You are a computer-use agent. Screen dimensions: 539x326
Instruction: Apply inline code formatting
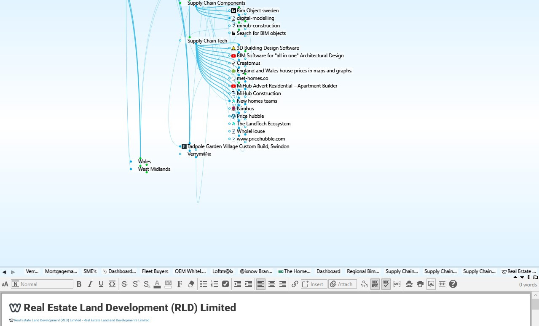coord(112,284)
